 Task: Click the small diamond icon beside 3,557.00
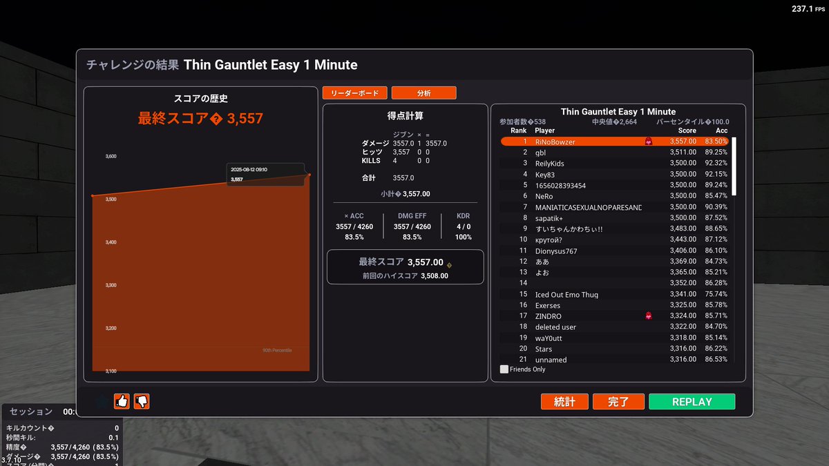point(449,265)
